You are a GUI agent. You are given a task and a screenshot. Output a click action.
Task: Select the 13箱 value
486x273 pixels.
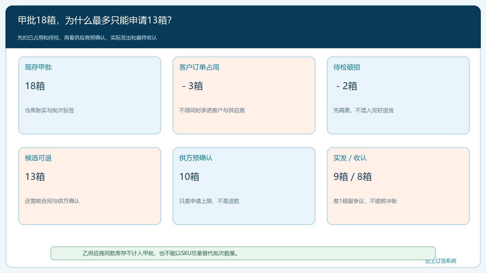[35, 177]
